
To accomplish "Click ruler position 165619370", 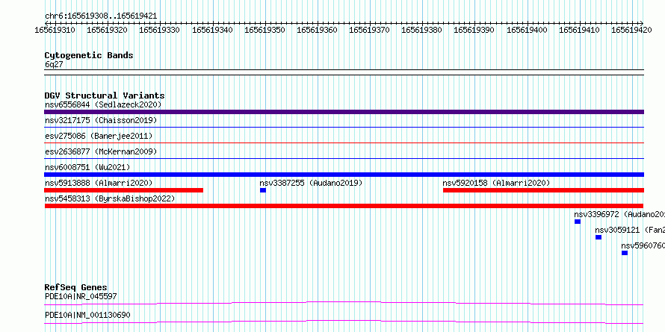I will (369, 30).
